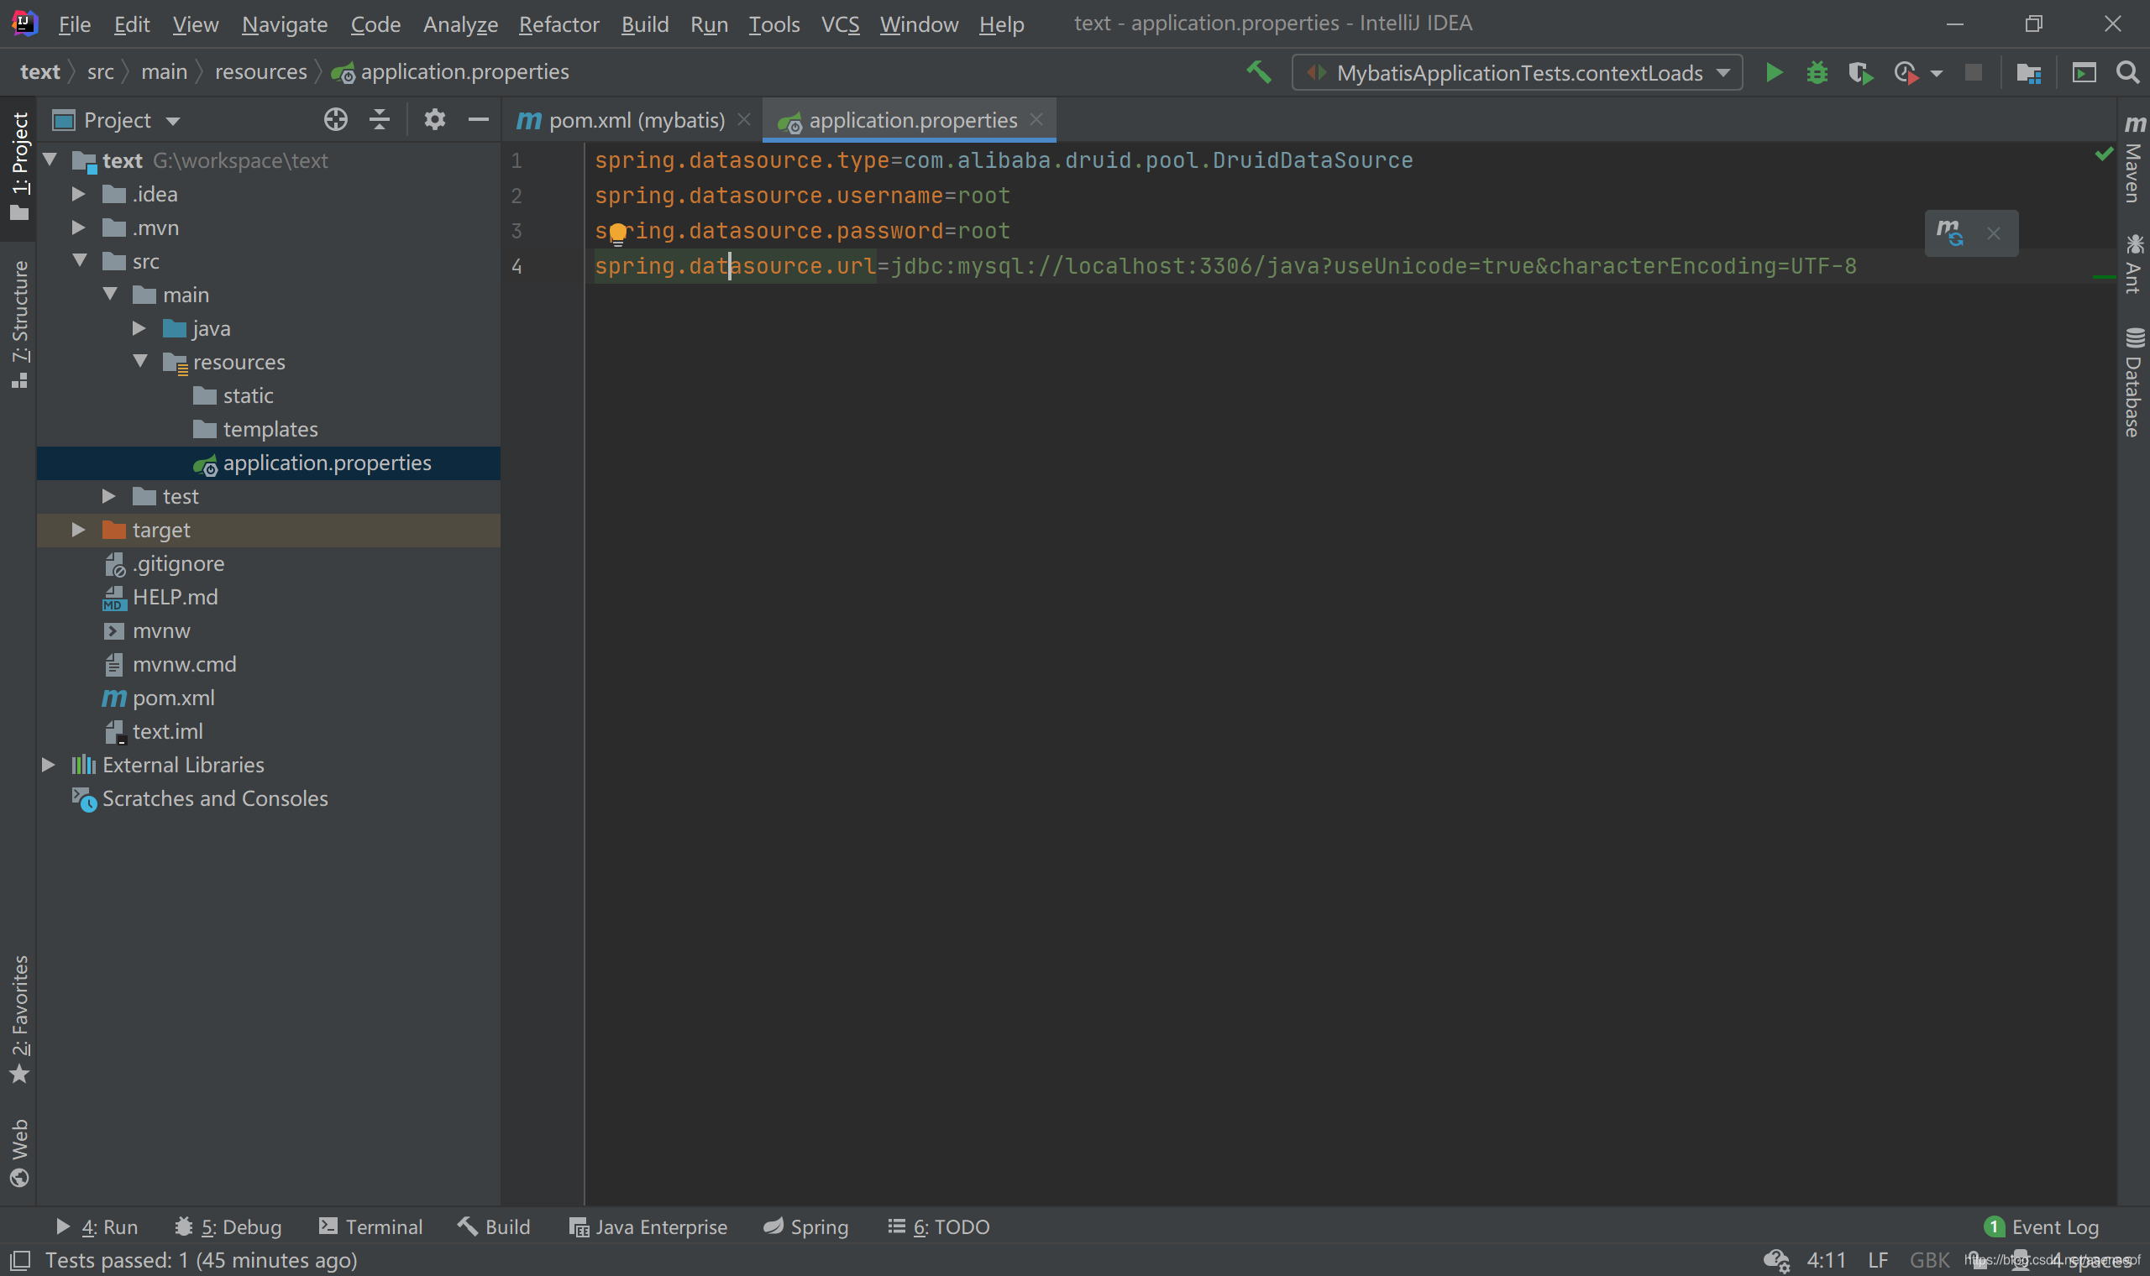The image size is (2150, 1276).
Task: Select application.properties in project tree
Action: [268, 463]
